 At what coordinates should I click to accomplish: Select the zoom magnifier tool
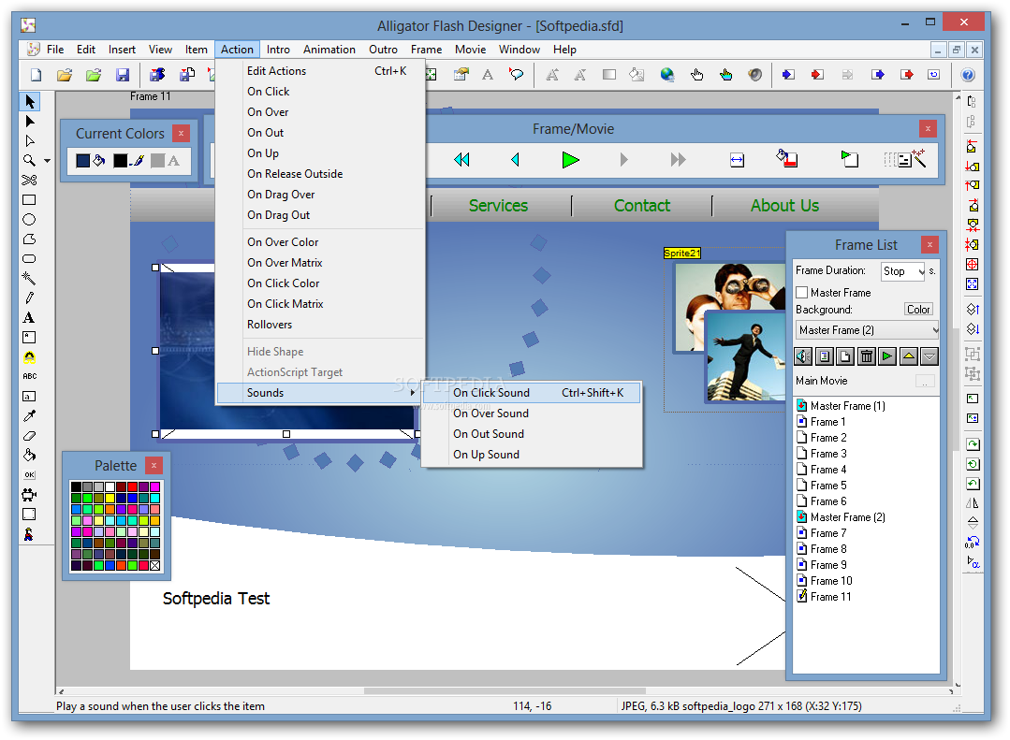pos(29,160)
